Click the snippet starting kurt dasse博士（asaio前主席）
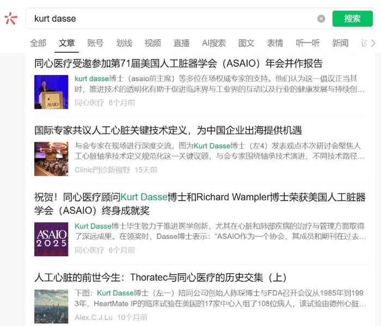381x326 pixels. pos(219,84)
